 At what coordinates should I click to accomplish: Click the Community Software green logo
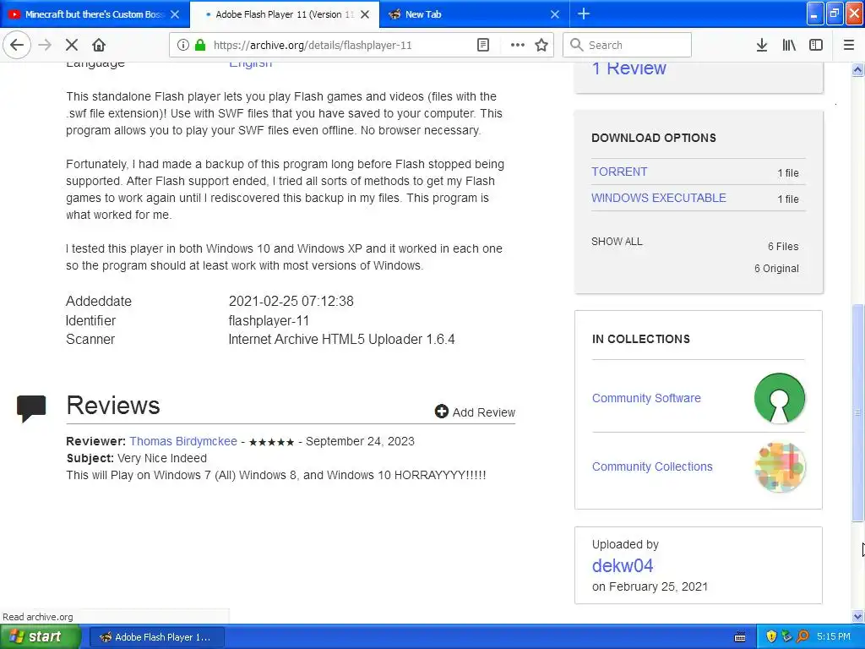tap(779, 398)
